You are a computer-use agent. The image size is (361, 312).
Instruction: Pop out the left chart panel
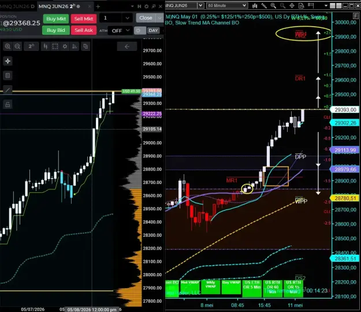tap(154, 6)
